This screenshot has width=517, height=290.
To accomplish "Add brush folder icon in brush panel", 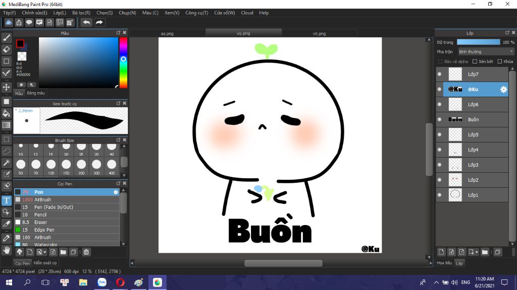I will tap(63, 252).
